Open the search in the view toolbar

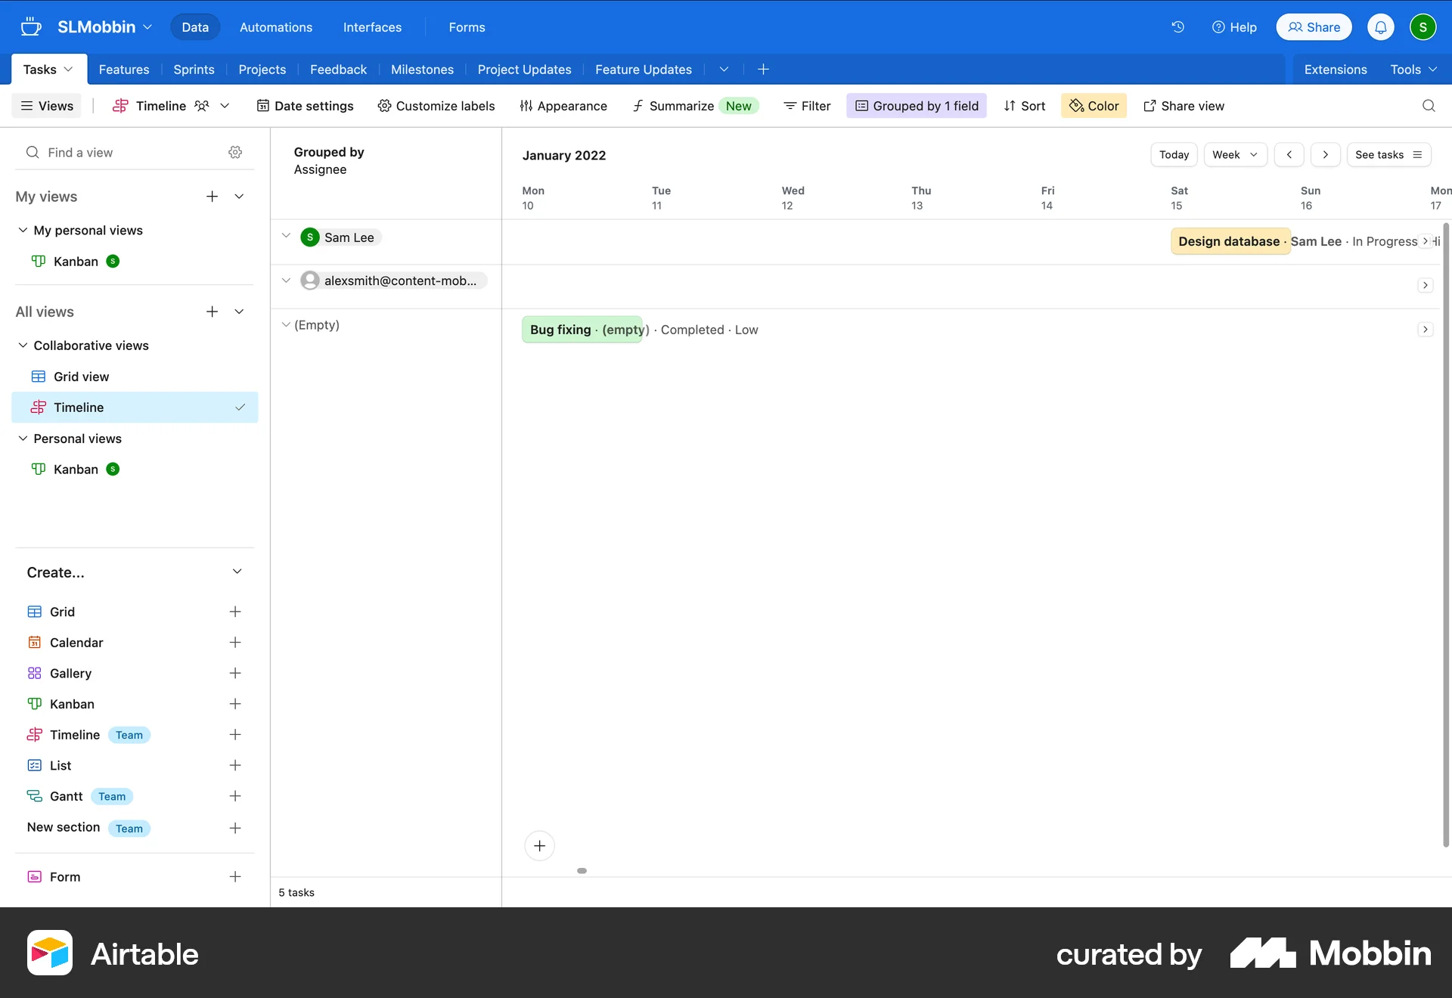click(x=1428, y=106)
